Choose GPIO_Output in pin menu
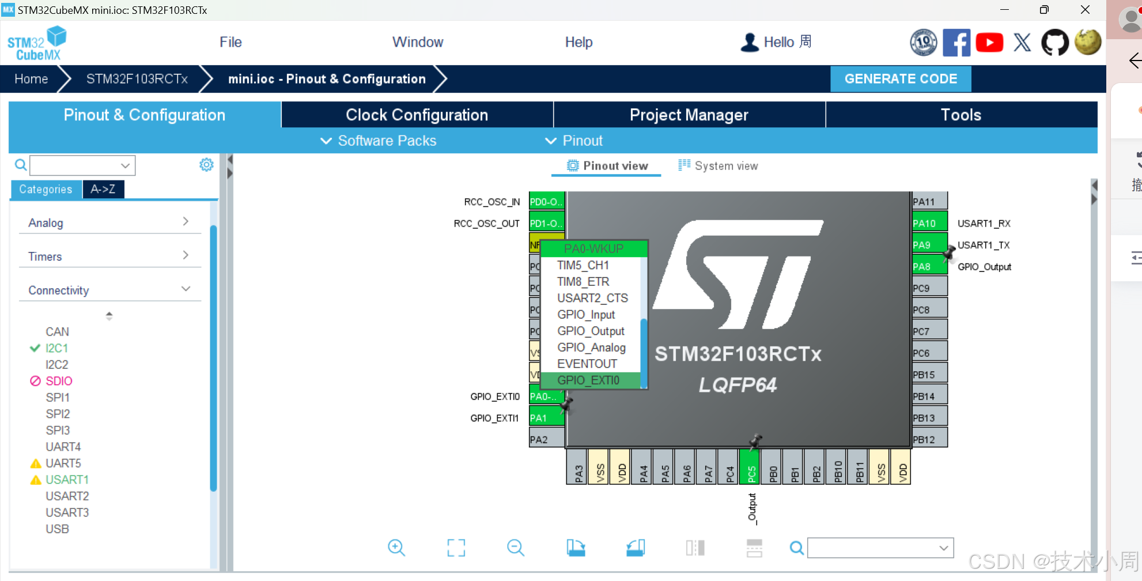The image size is (1142, 581). pos(591,331)
